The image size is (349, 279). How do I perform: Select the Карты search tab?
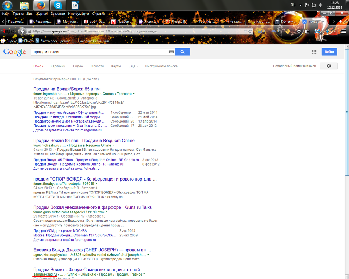click(116, 66)
